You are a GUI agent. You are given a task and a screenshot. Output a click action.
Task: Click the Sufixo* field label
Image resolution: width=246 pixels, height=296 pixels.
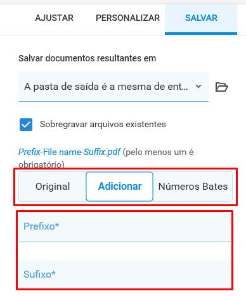click(x=39, y=274)
